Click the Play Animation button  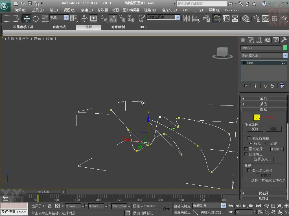(x=245, y=206)
